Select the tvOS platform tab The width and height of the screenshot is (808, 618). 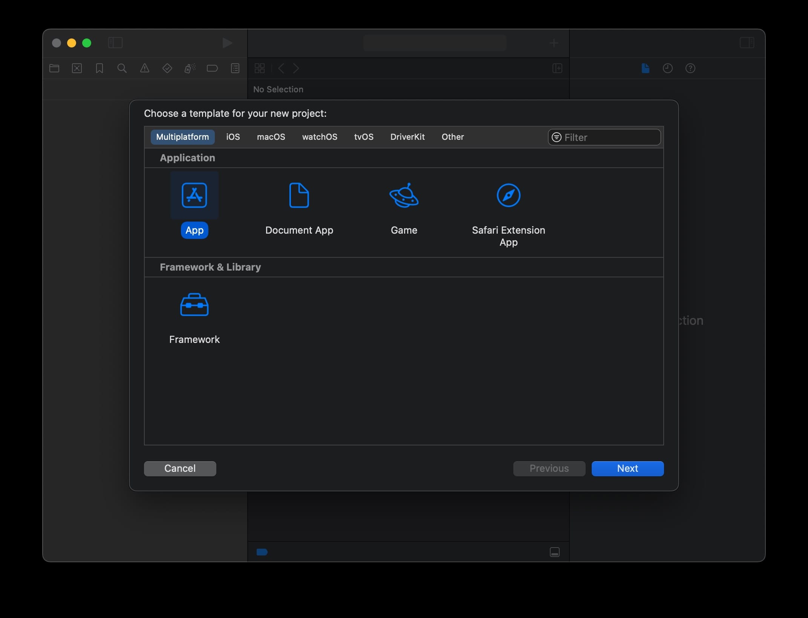pyautogui.click(x=363, y=136)
